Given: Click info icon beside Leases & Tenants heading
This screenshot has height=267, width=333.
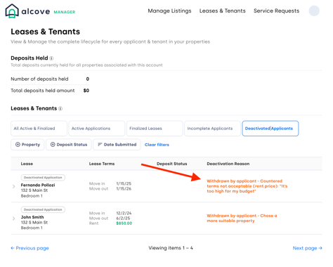Looking at the screenshot, I should [x=60, y=108].
